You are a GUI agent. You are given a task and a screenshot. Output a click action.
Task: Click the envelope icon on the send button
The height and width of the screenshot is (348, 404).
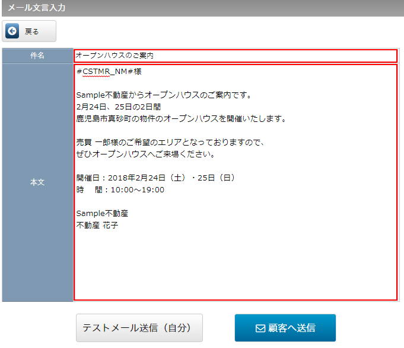click(x=260, y=328)
